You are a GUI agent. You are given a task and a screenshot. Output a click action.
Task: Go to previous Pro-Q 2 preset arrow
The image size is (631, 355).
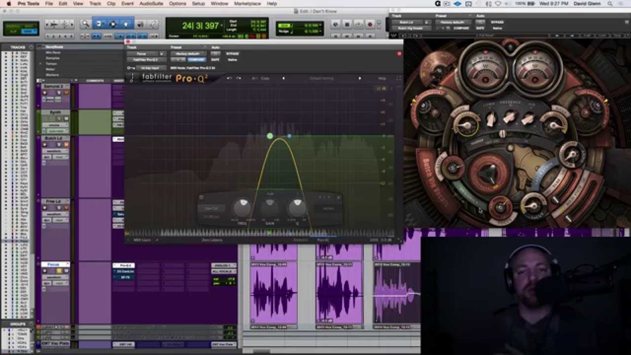tap(283, 78)
